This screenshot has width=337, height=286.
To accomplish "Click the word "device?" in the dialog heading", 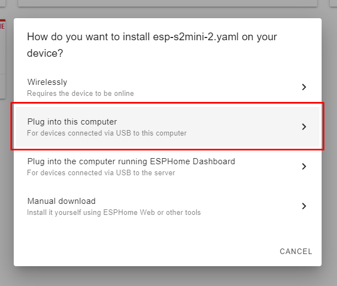I will [45, 54].
